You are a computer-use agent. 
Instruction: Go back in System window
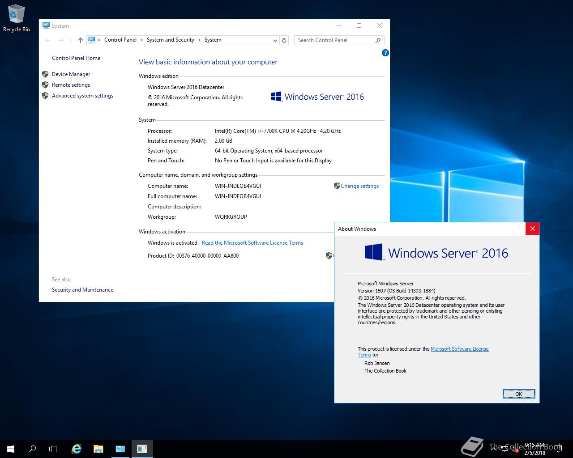[48, 40]
